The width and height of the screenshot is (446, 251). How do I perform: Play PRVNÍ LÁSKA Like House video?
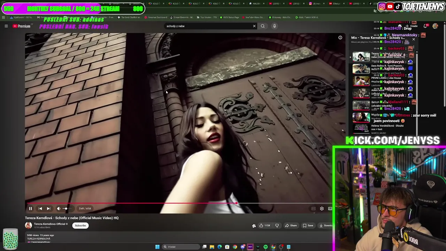click(x=361, y=81)
